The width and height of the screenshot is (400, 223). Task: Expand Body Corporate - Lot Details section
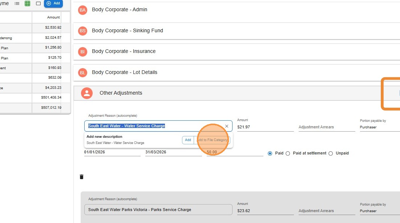click(x=237, y=73)
